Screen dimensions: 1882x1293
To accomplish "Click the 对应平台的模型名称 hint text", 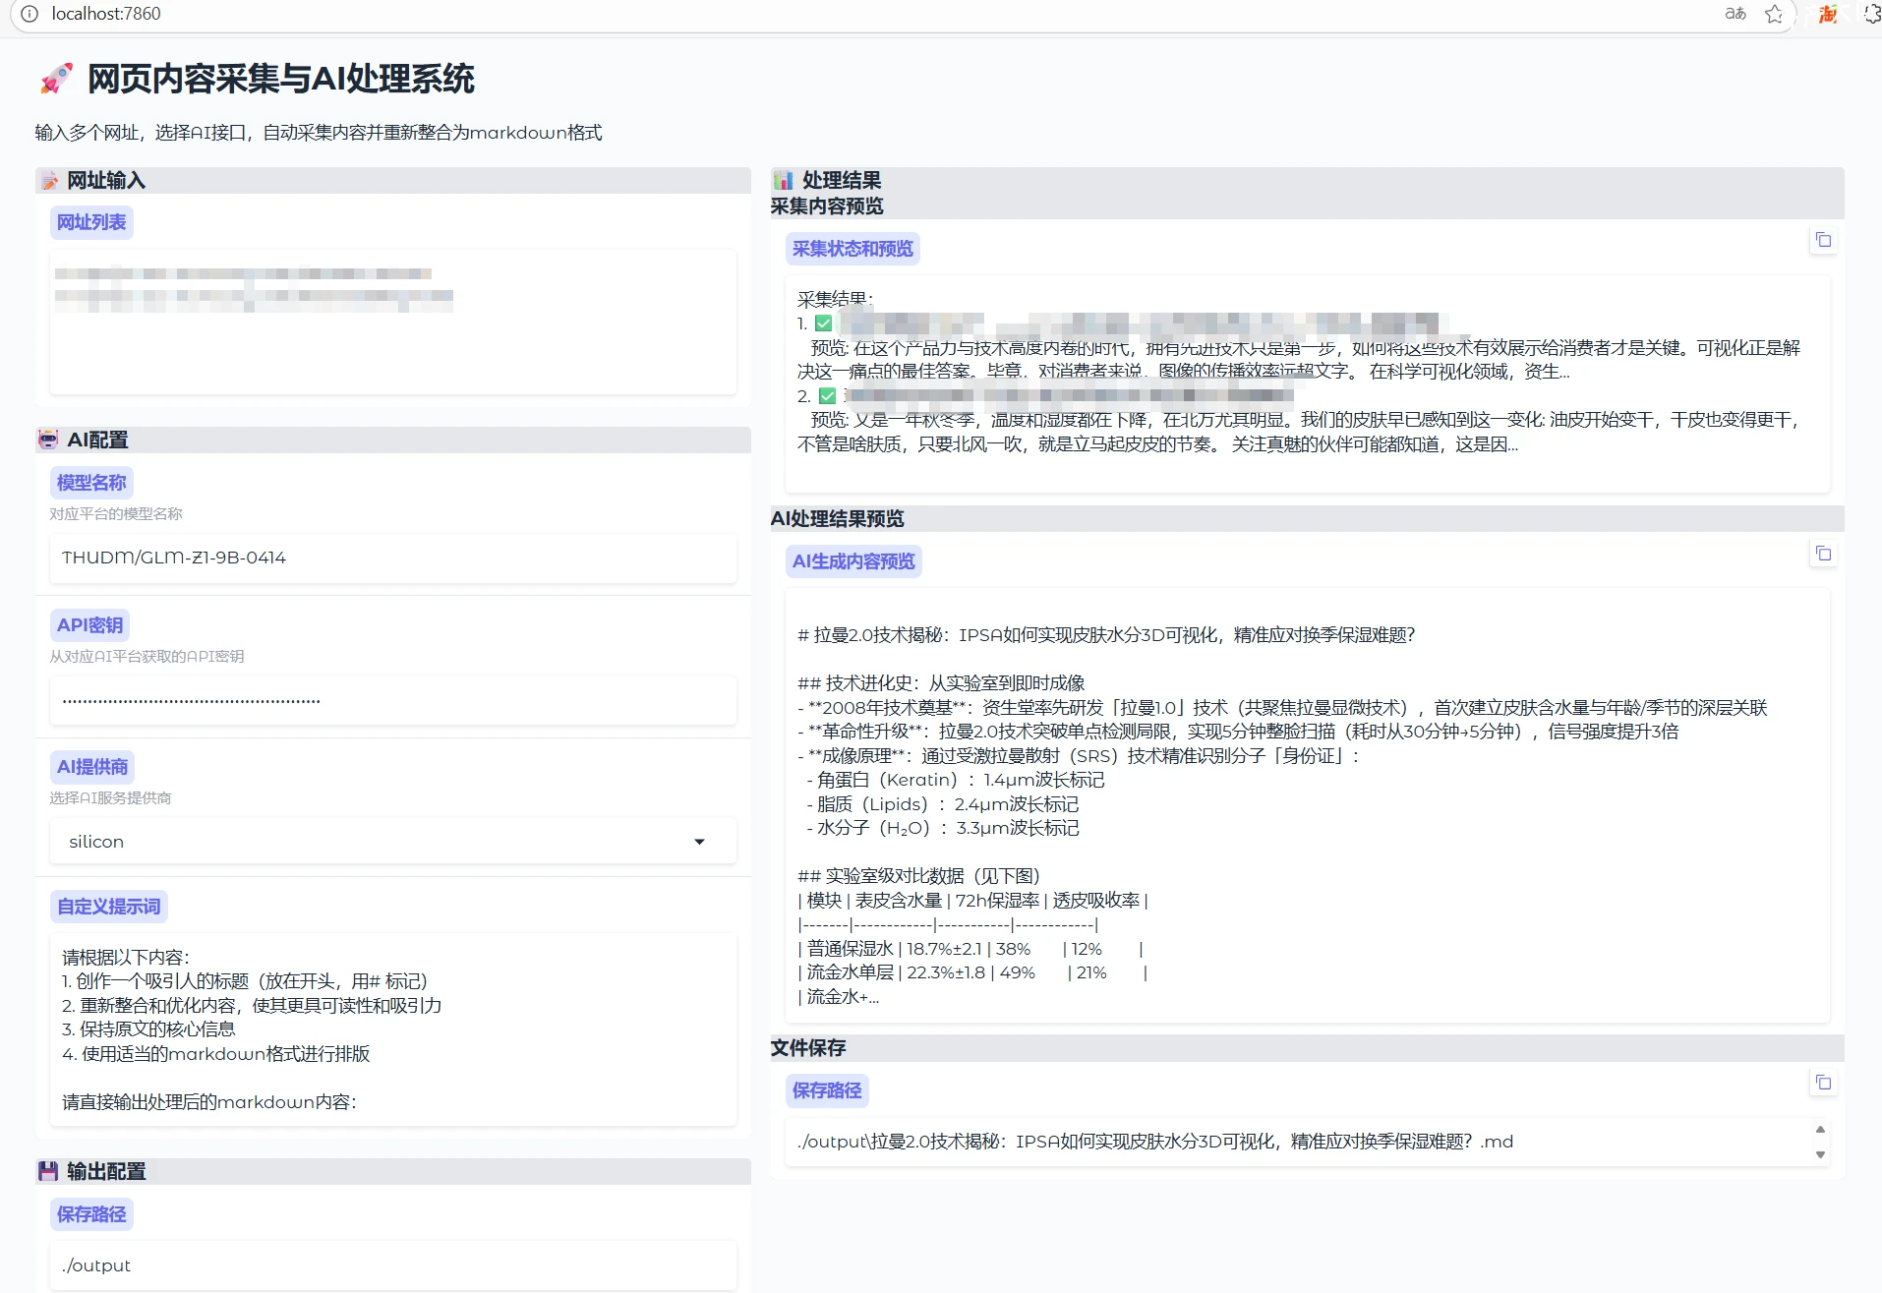I will coord(116,514).
